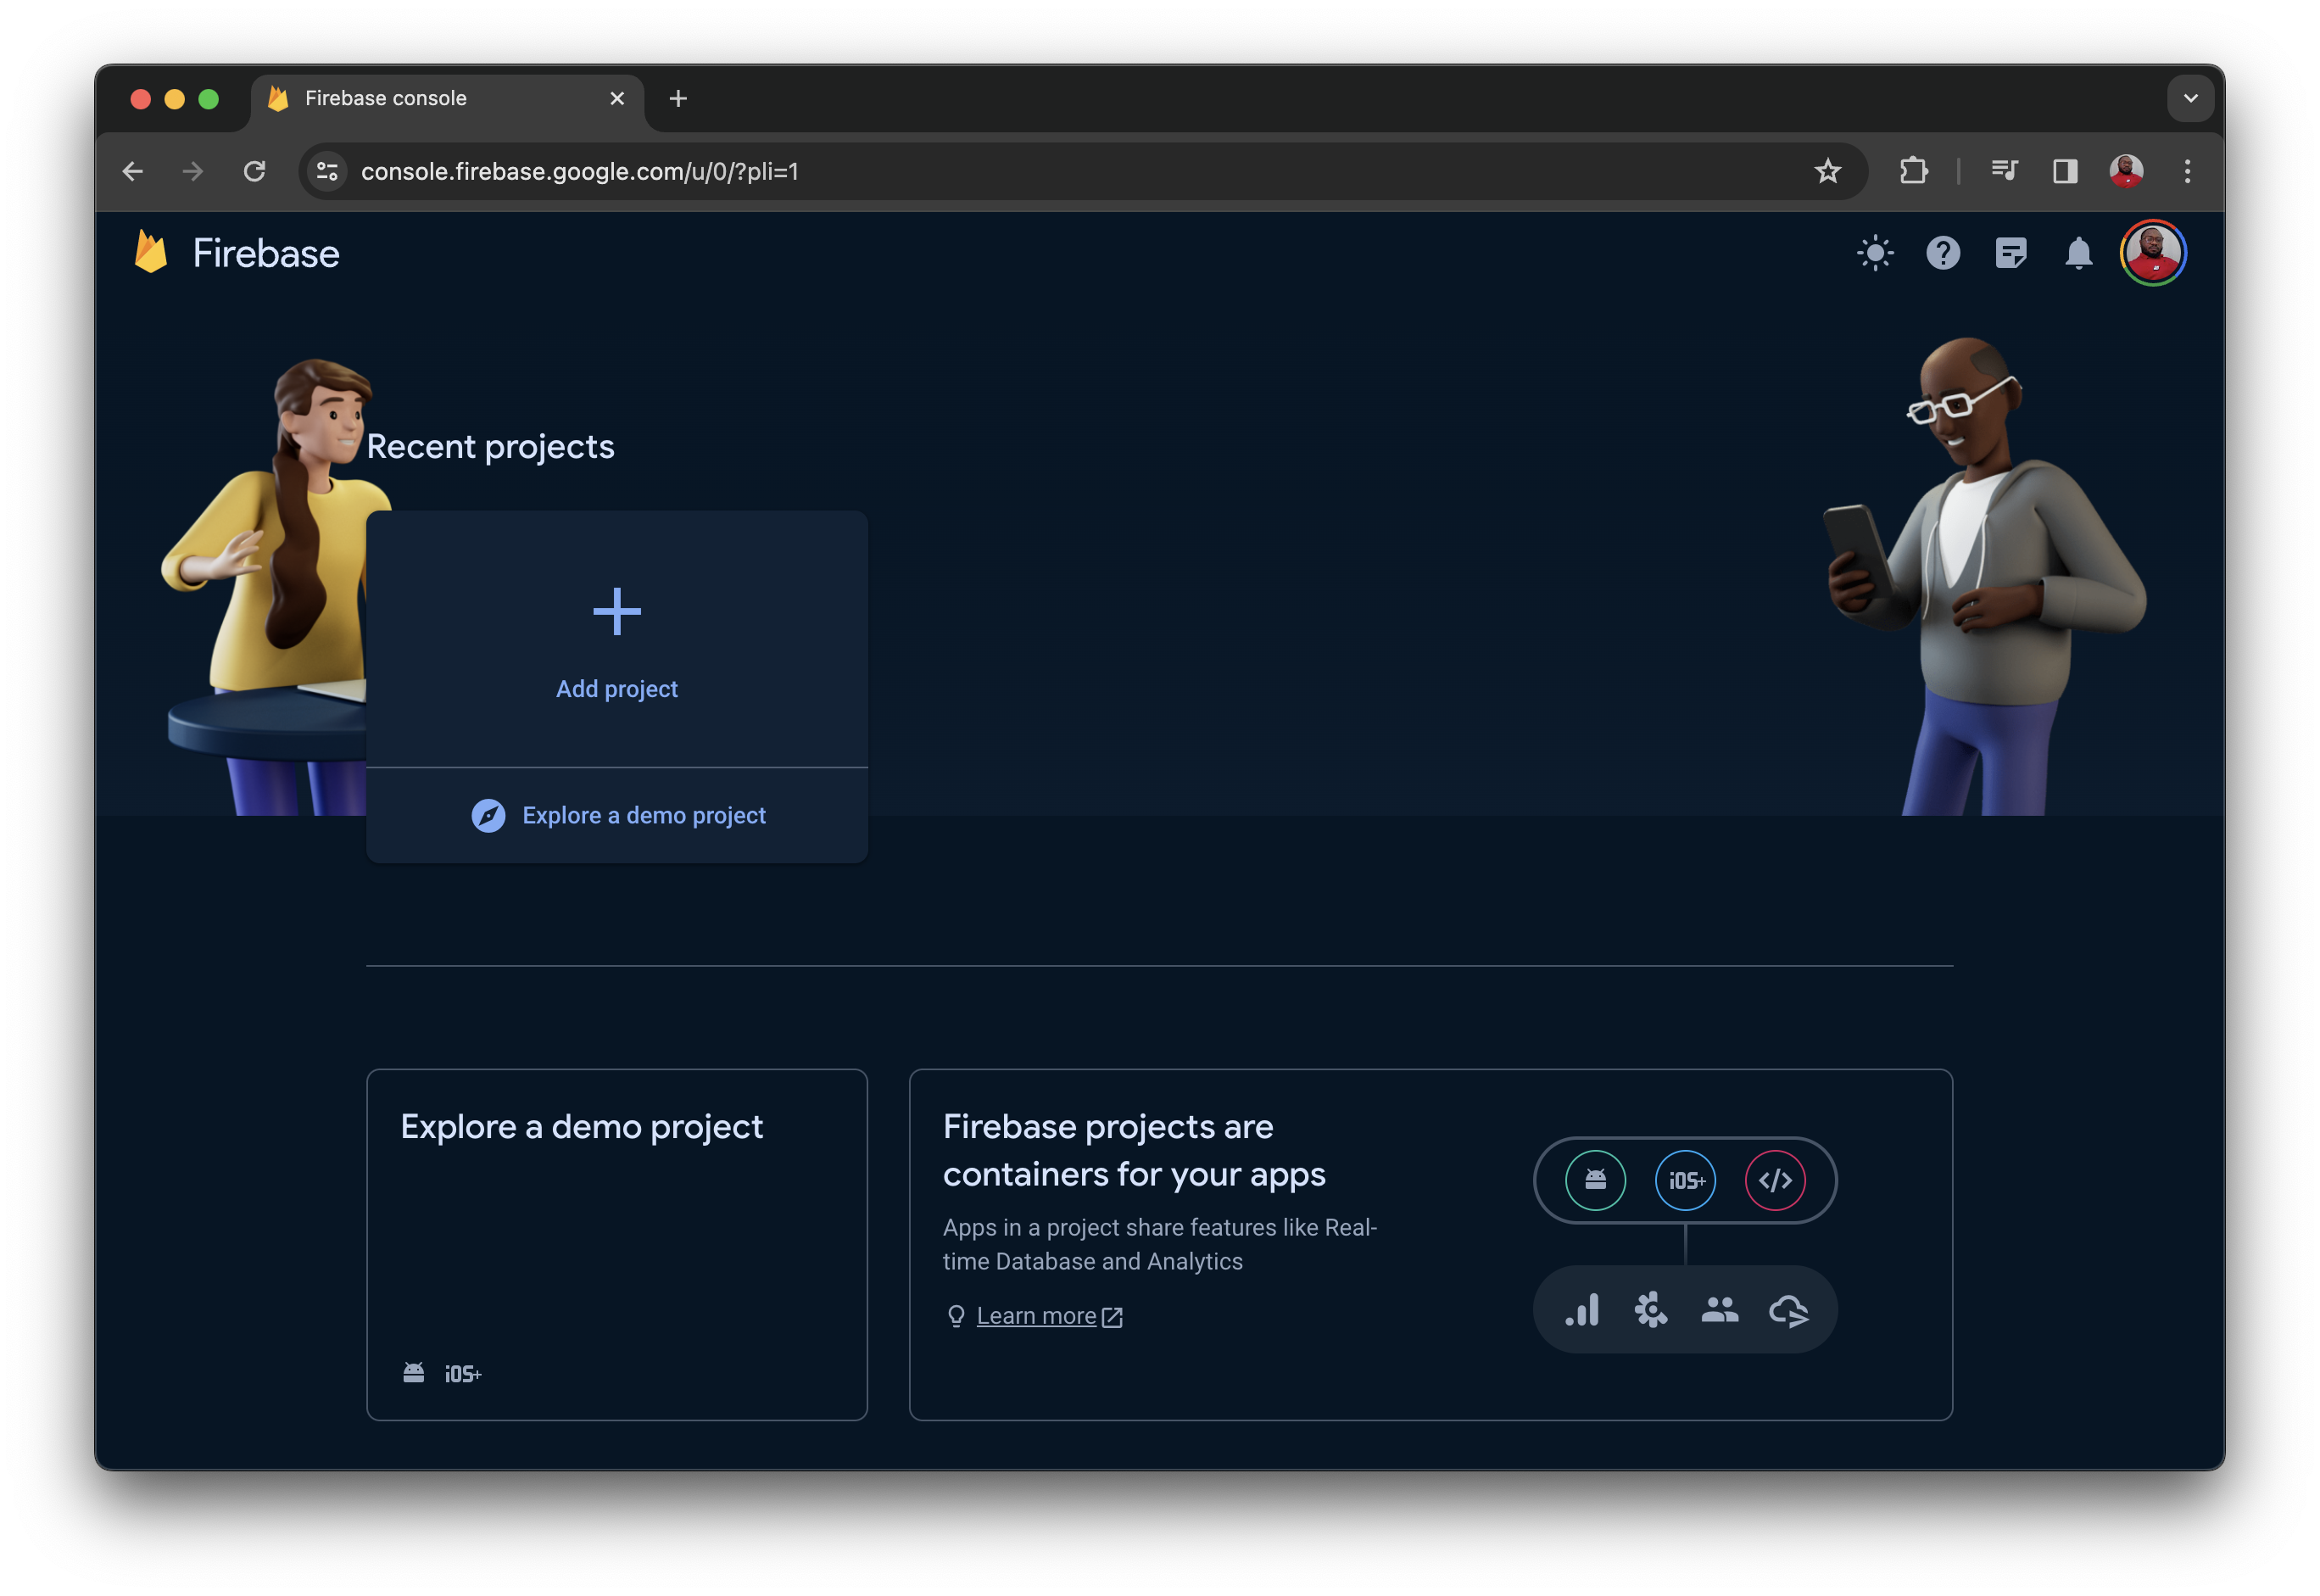Click the Authentication users icon
Screen dimensions: 2320x1596
(x=1719, y=1309)
